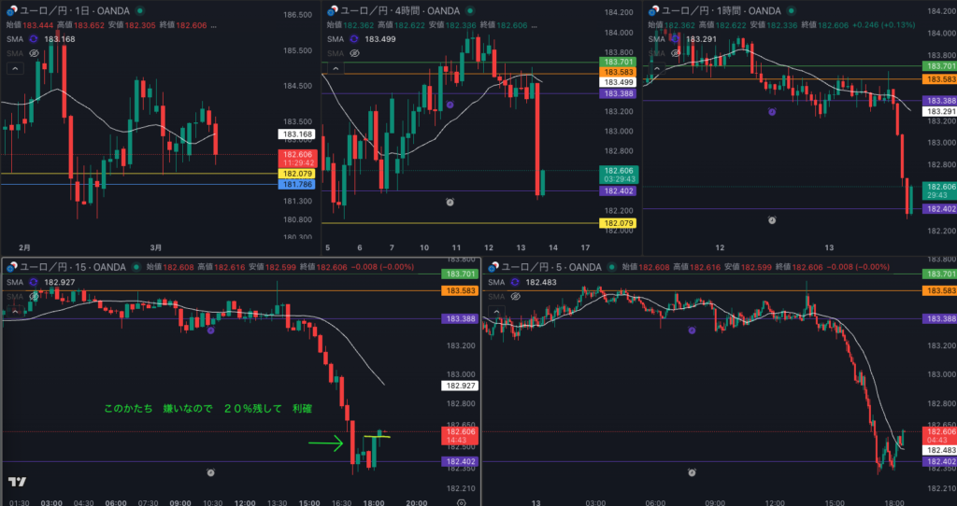The width and height of the screenshot is (957, 506).
Task: Click white 183.291 SMA label on the 1時間 chart
Action: coord(938,112)
